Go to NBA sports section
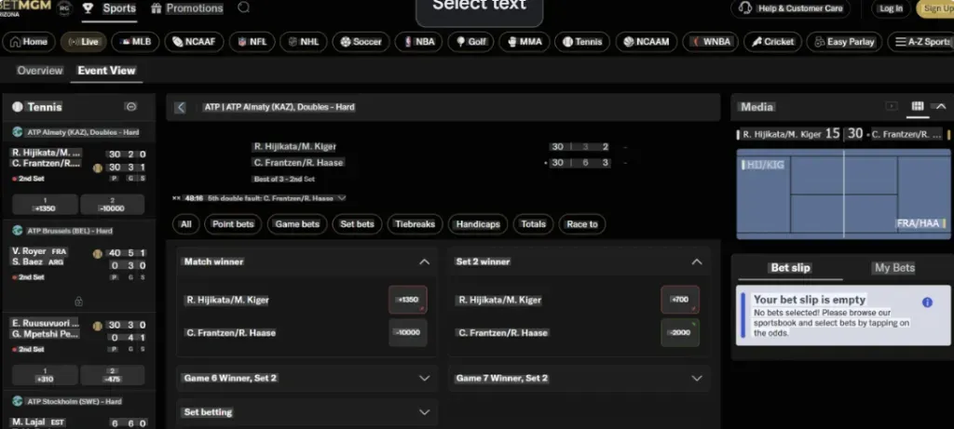The width and height of the screenshot is (954, 429). coord(418,42)
